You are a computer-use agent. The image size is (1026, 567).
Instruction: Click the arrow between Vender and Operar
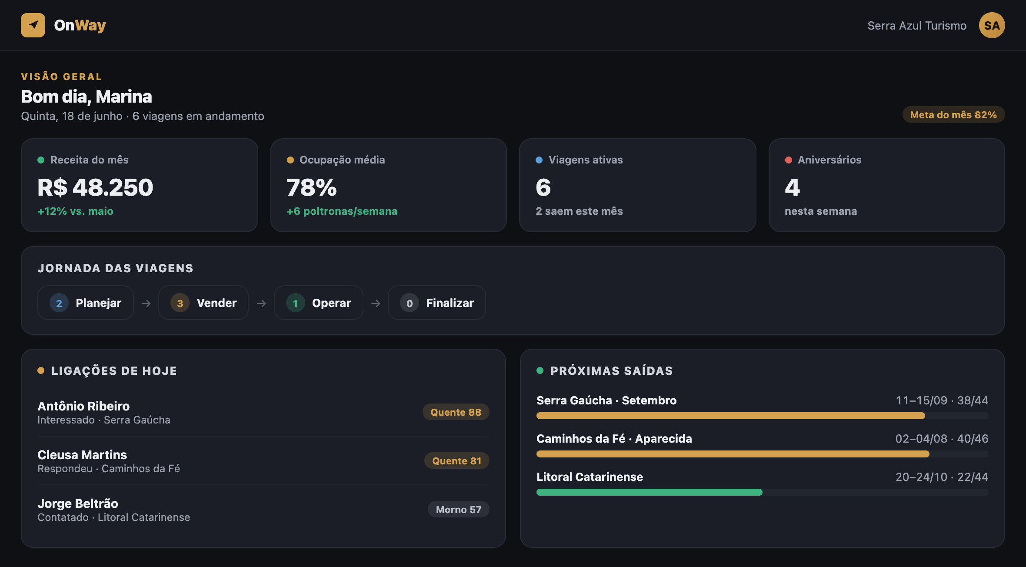[261, 303]
